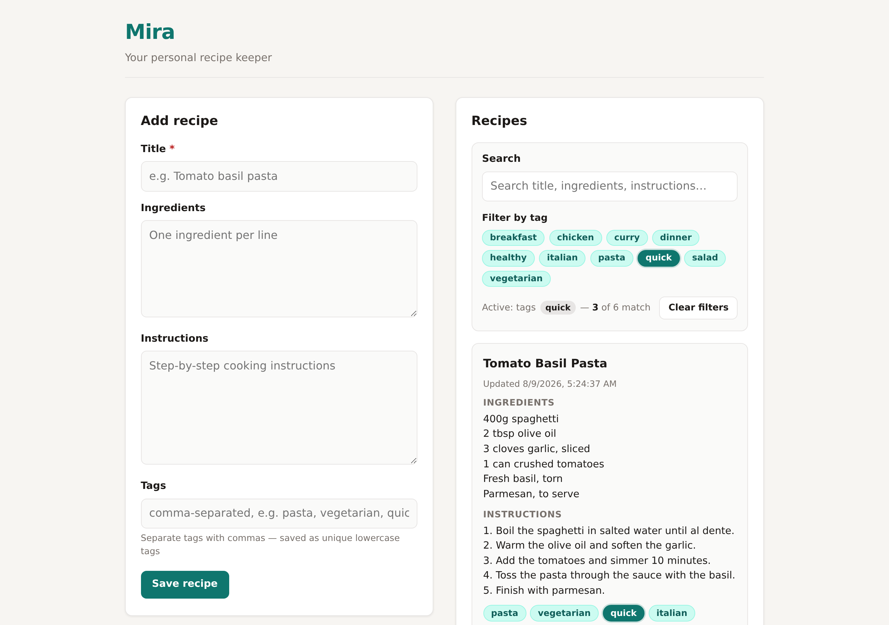Click the '3 of 6 match' text
889x625 pixels.
[x=621, y=308]
